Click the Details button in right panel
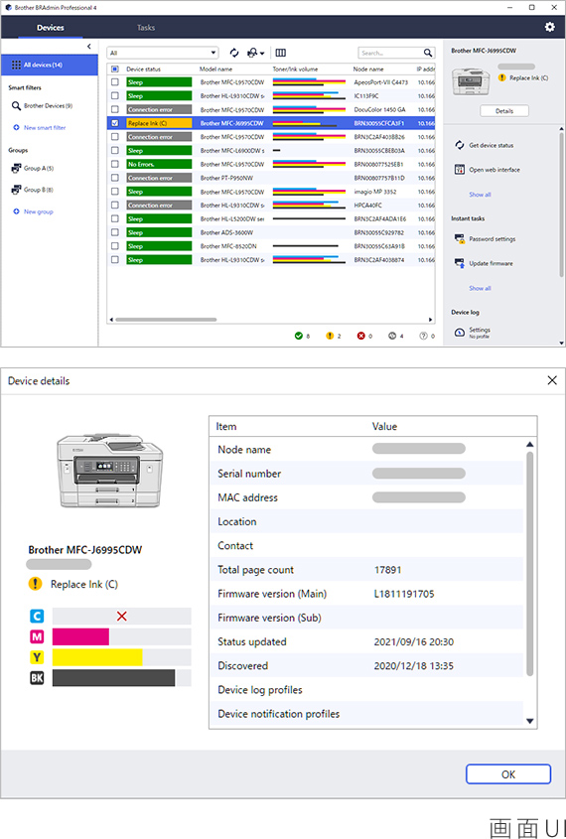Viewport: 566px width, 839px height. pos(504,111)
